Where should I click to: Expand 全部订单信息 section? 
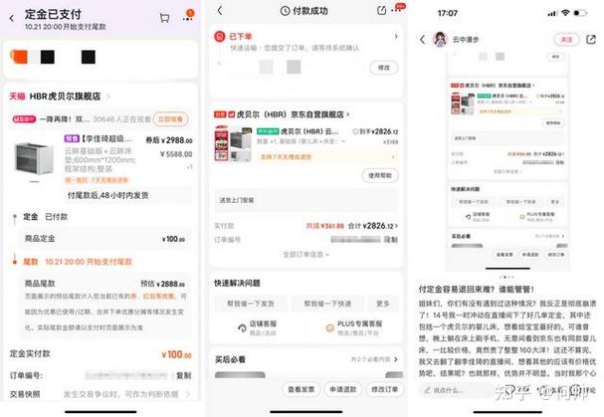point(306,255)
